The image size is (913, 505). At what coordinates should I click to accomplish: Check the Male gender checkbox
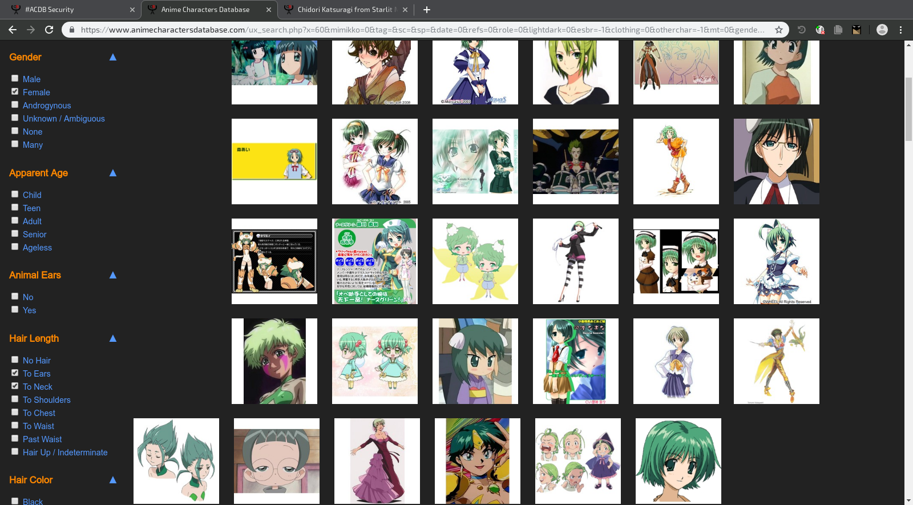coord(15,78)
